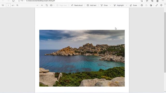Open the user profile avatar

click(157, 1)
